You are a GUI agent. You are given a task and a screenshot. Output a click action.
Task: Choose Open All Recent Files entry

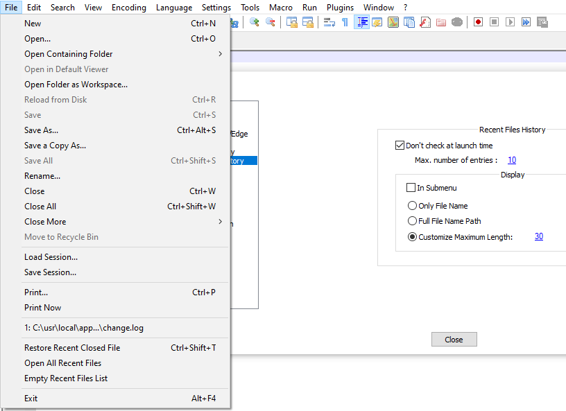[115, 363]
